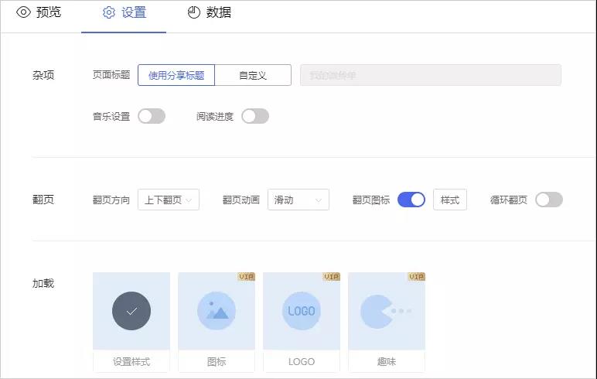Click the 趣味 caption text

click(387, 361)
